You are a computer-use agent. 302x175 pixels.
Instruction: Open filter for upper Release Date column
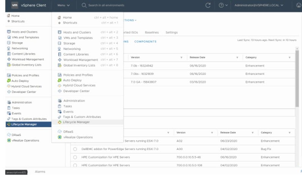[x=237, y=57]
